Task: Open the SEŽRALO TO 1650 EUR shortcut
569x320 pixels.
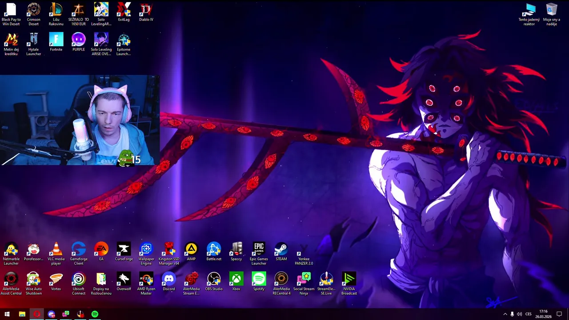Action: coord(79,14)
